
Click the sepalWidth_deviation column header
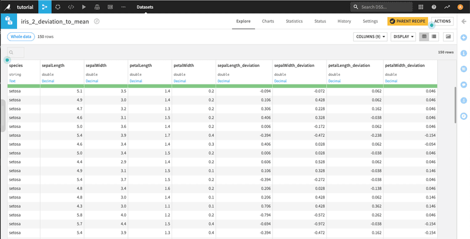(294, 65)
